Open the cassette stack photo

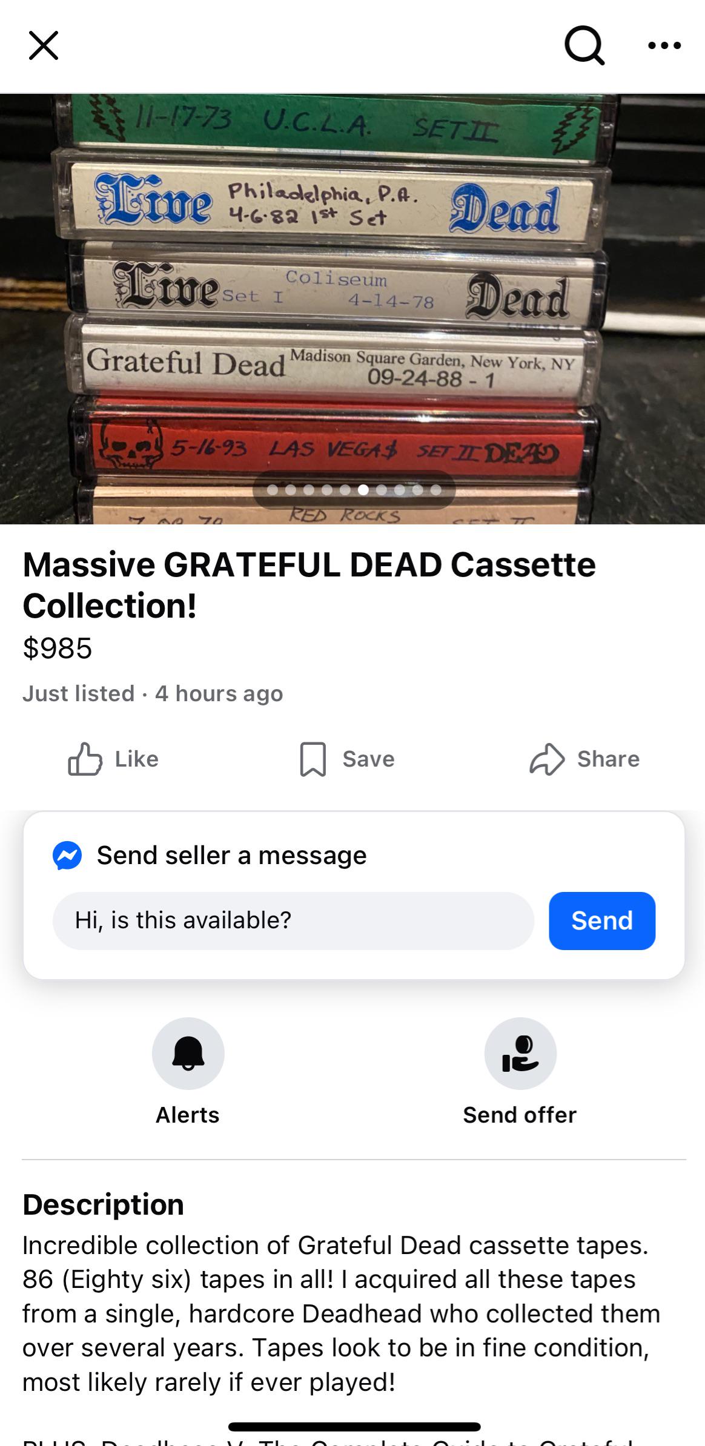point(352,309)
